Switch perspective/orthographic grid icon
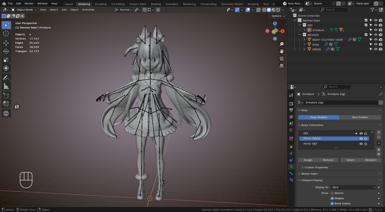The image size is (385, 212). 282,66
